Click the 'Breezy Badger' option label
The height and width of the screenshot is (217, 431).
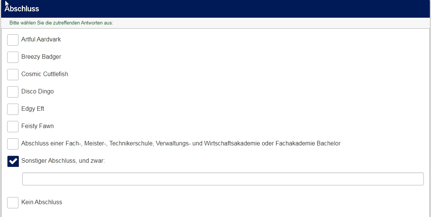click(x=41, y=57)
